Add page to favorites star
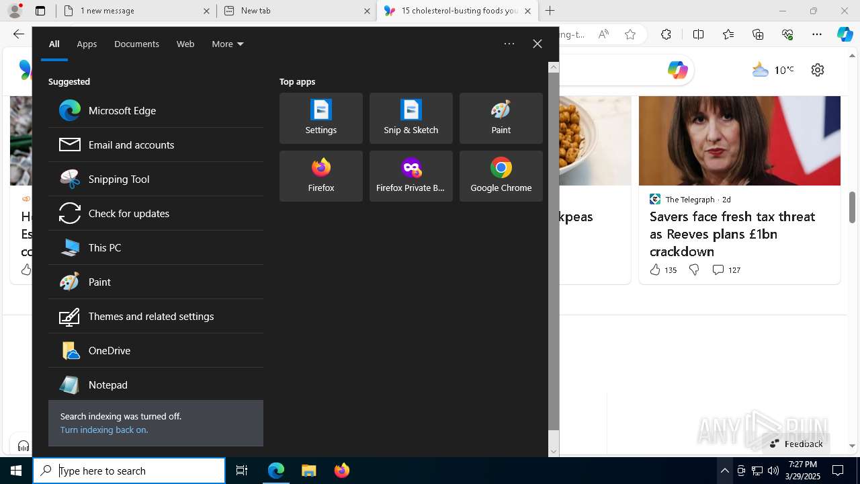Image resolution: width=860 pixels, height=484 pixels. pos(630,34)
